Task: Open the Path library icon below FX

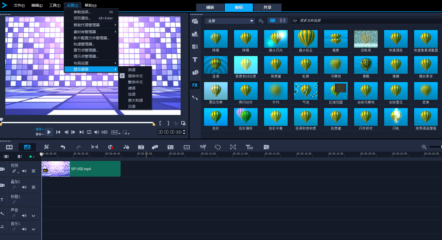Action: pyautogui.click(x=195, y=98)
